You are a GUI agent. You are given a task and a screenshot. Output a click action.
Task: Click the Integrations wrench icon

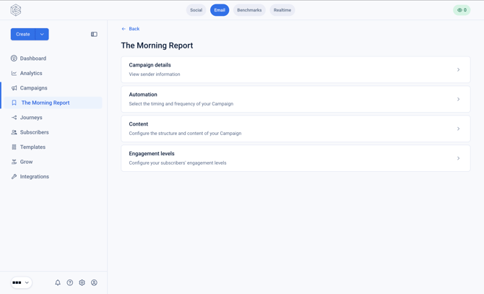coord(14,176)
